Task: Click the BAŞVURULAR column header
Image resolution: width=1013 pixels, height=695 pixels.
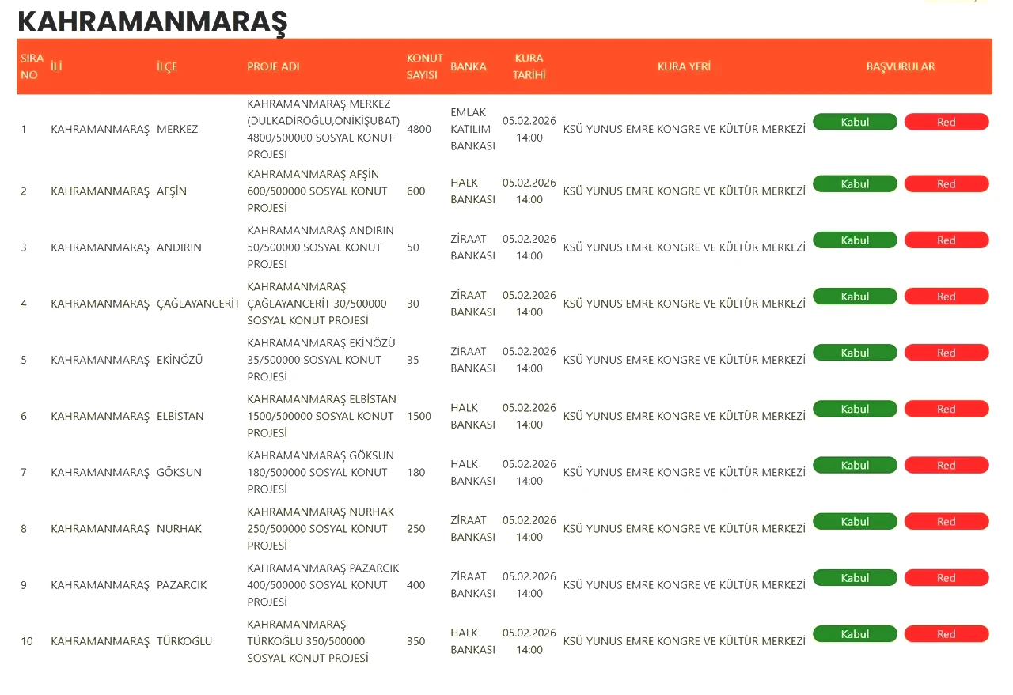Action: click(901, 66)
